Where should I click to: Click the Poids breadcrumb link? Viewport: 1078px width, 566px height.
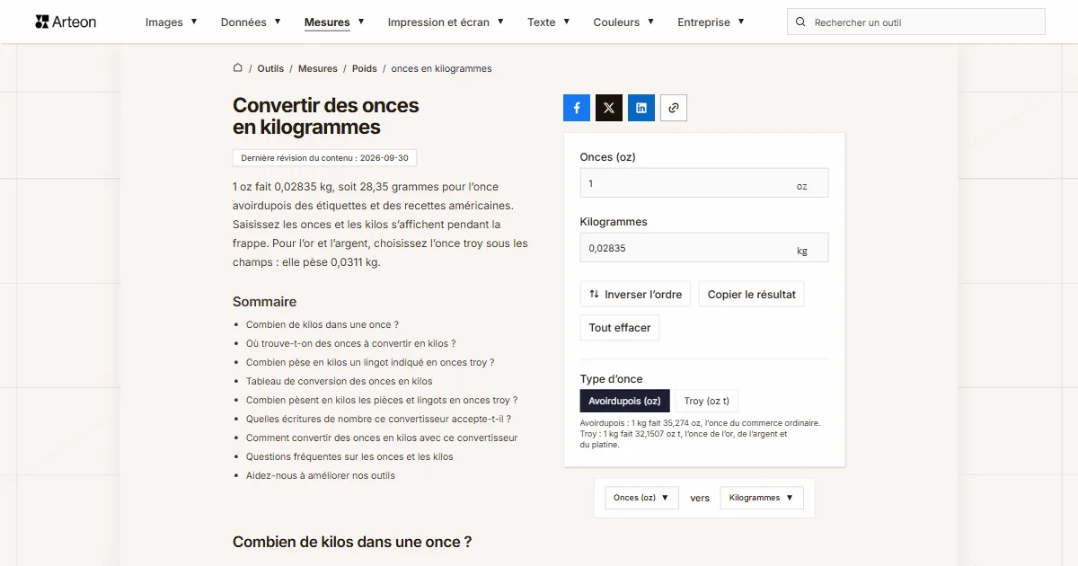click(x=365, y=68)
